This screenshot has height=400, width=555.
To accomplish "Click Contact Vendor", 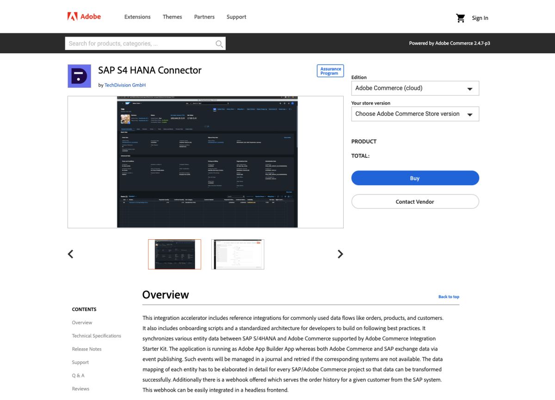I will click(415, 201).
